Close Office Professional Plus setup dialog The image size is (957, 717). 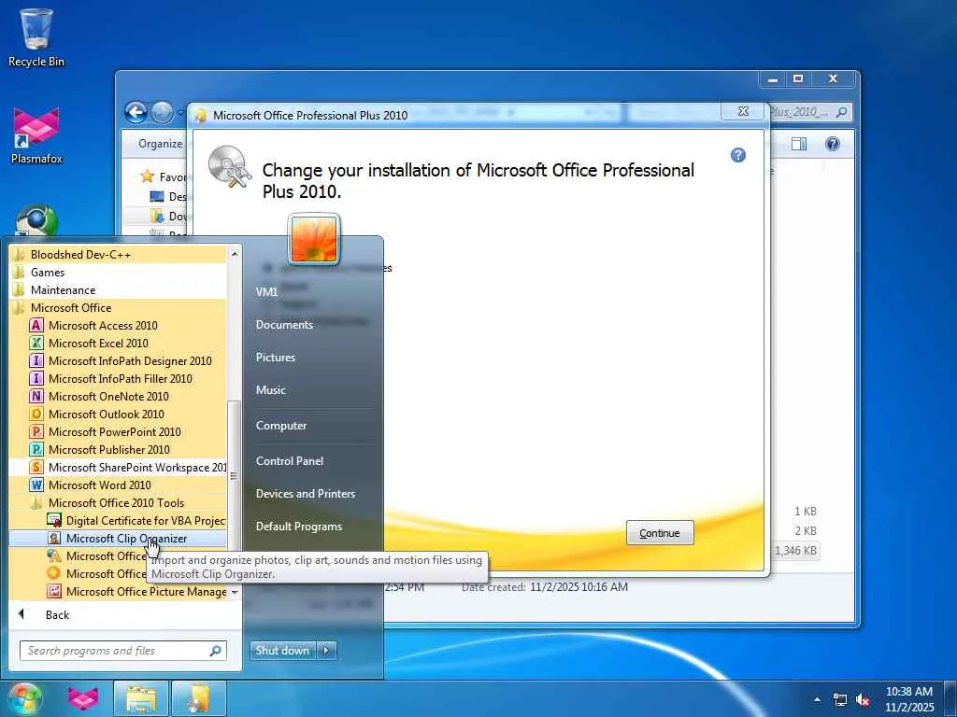[x=743, y=111]
